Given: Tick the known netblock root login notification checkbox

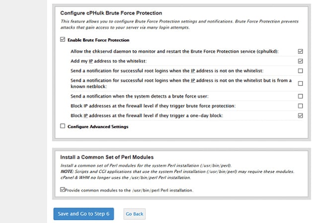Looking at the screenshot, I should pyautogui.click(x=300, y=83).
